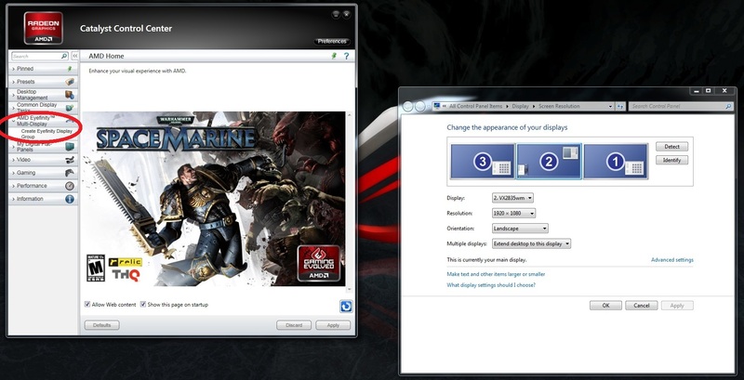Pin the AMD Home page with green pin
Viewport: 744px width, 380px height.
point(334,56)
